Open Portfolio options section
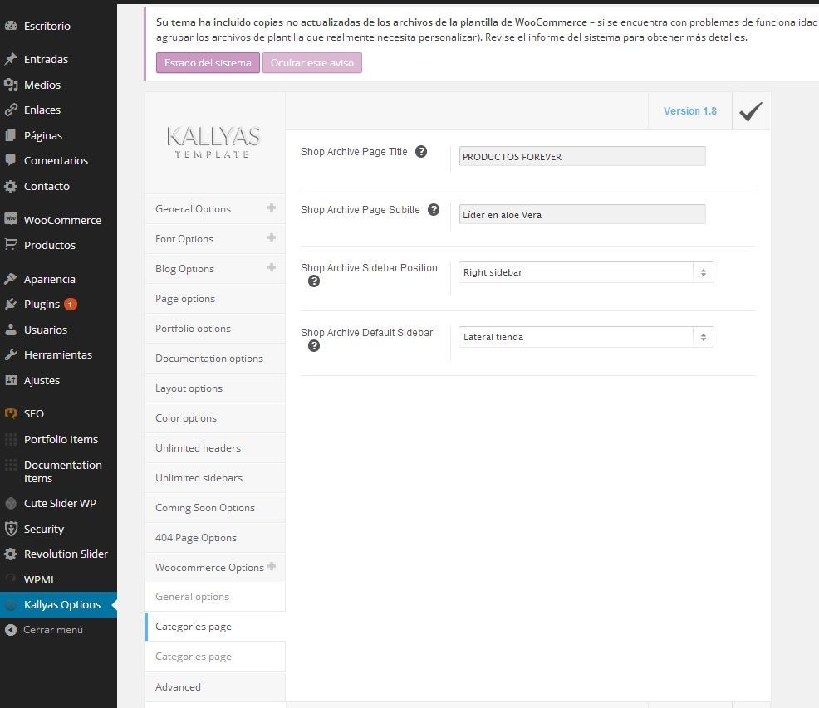The image size is (819, 708). (x=214, y=329)
